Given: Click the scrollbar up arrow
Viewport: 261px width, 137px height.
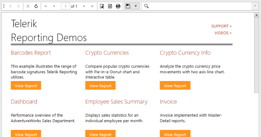Looking at the screenshot, I should pos(257,15).
